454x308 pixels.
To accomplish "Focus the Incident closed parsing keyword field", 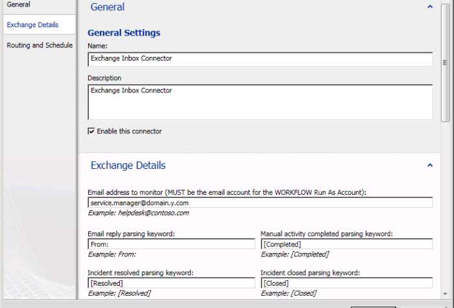I will point(346,283).
